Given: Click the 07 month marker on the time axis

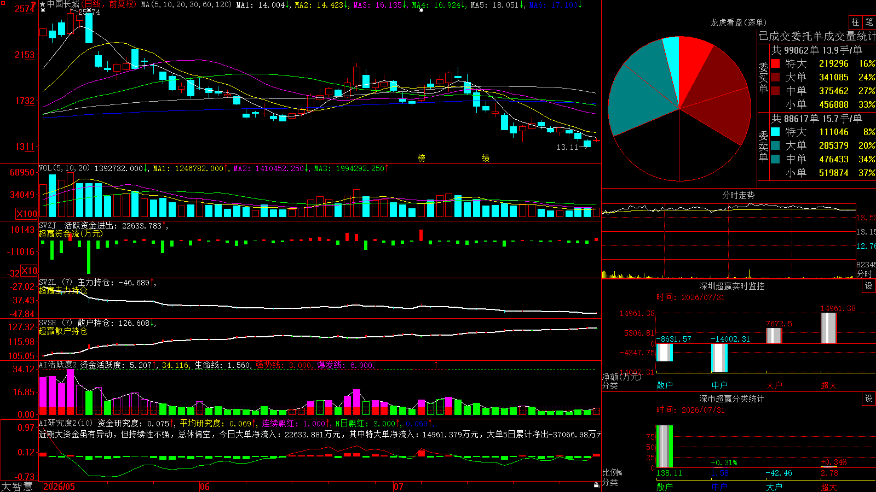Looking at the screenshot, I should (x=398, y=487).
